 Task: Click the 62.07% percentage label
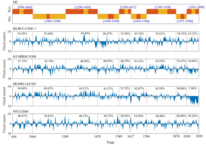pyautogui.click(x=139, y=89)
